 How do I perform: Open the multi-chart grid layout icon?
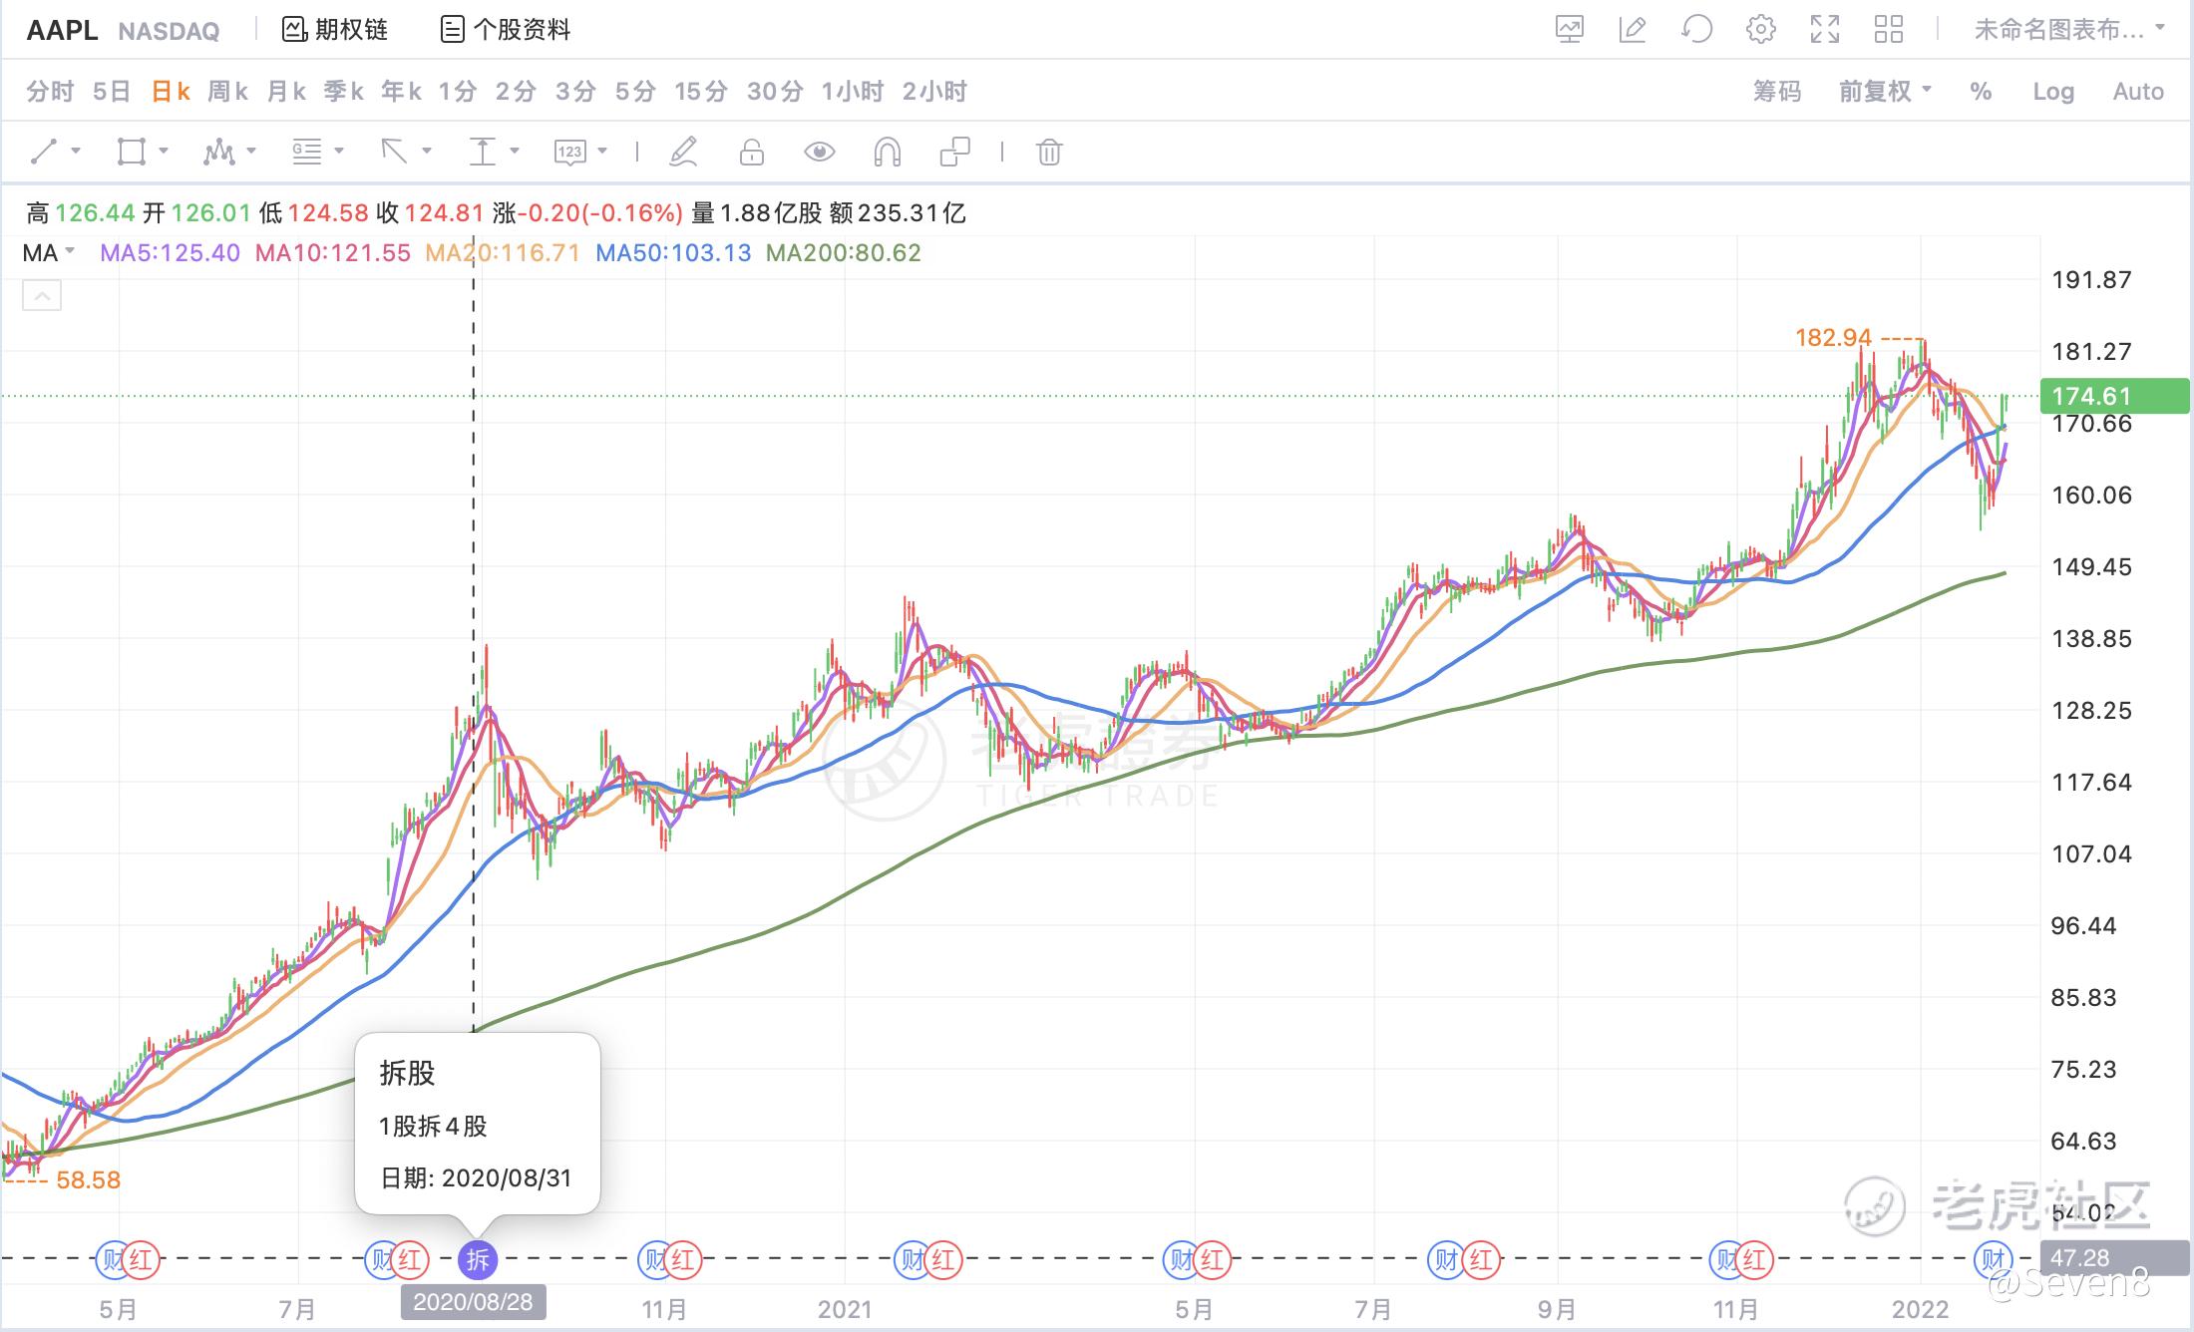1889,30
